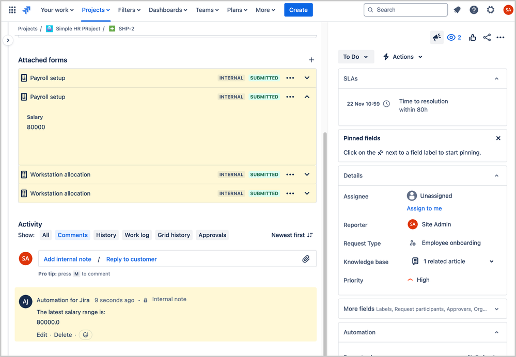Click the attachment paperclip icon
516x357 pixels.
(x=306, y=259)
